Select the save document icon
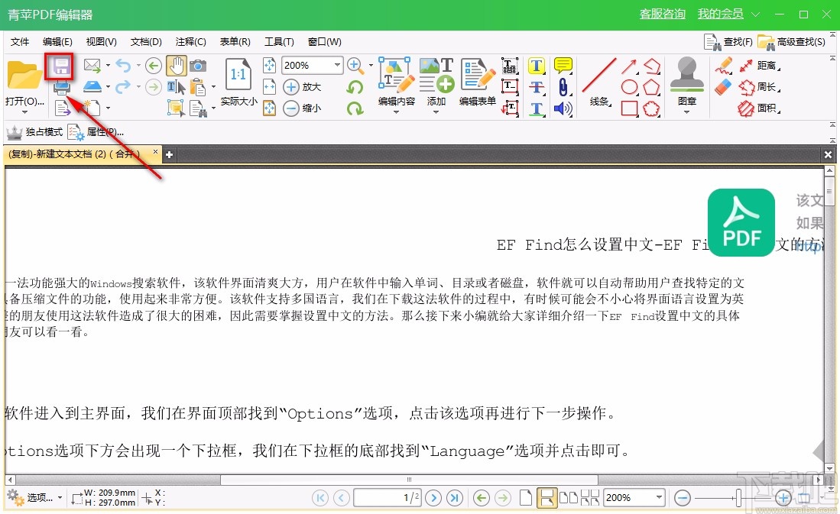Image resolution: width=840 pixels, height=514 pixels. click(x=60, y=67)
